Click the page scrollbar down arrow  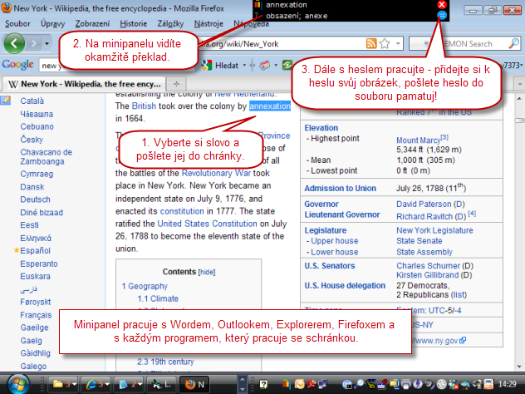519,367
